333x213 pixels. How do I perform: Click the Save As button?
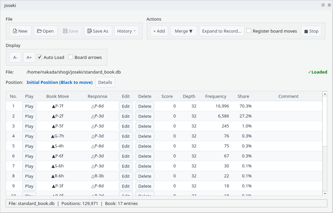(98, 31)
